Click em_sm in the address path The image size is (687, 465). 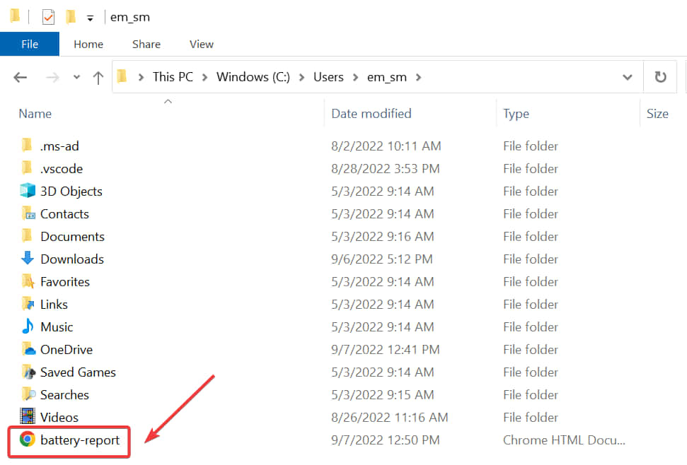coord(387,78)
